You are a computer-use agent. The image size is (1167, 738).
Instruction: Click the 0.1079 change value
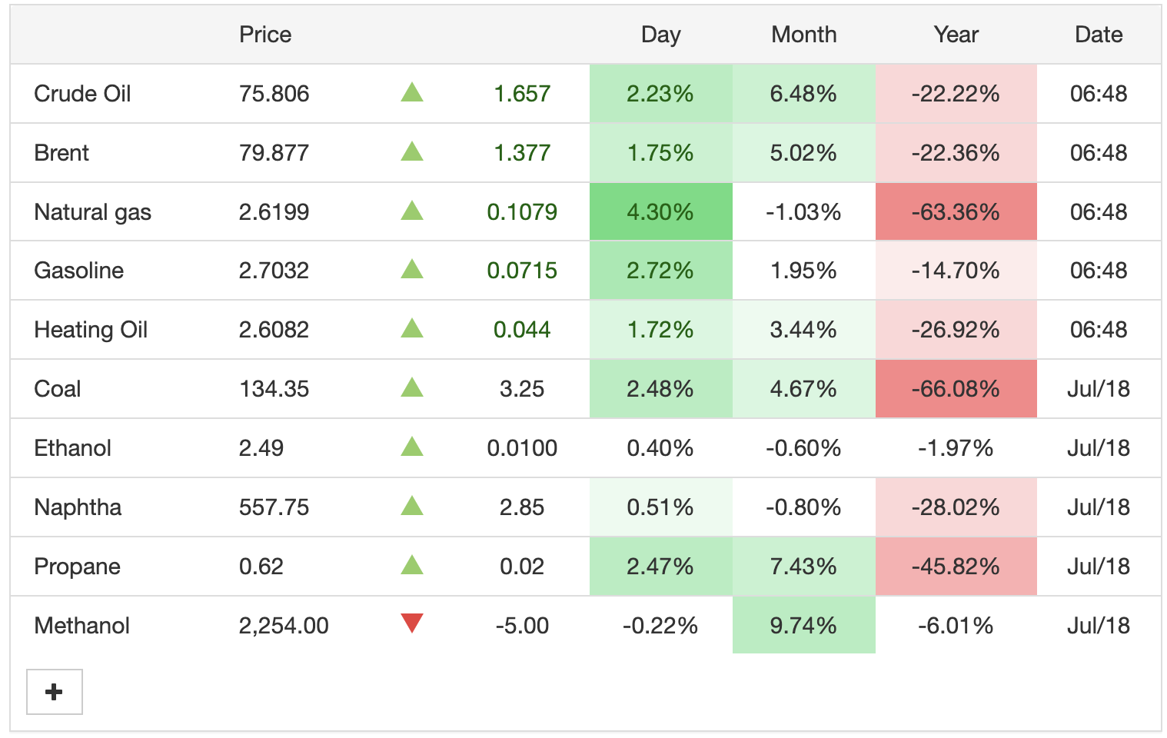(x=522, y=212)
